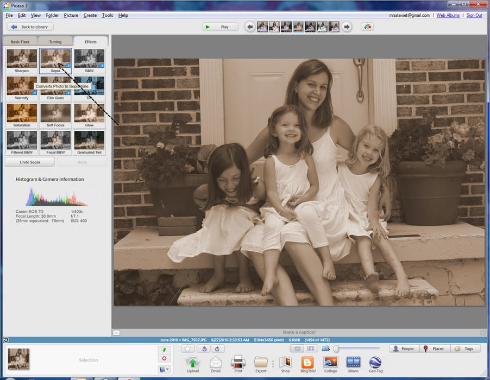Click the Email envelope icon
The height and width of the screenshot is (380, 490).
point(216,363)
